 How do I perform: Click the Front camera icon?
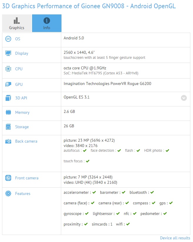coord(8,178)
